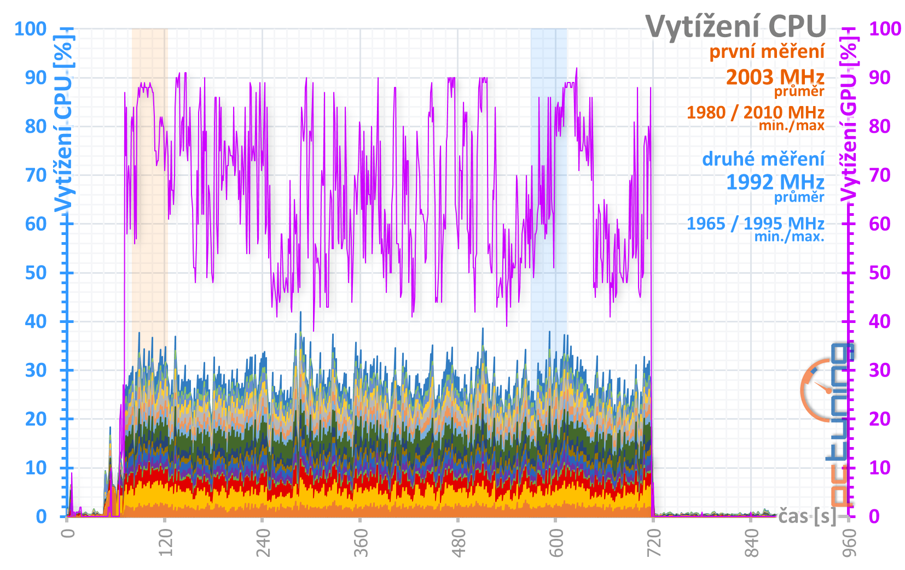Image resolution: width=905 pixels, height=570 pixels.
Task: Click the magenta 60 on the GPU axis
Action: click(880, 224)
